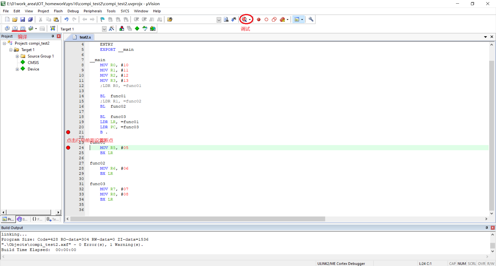Close the Project panel
The width and height of the screenshot is (496, 266).
[59, 36]
